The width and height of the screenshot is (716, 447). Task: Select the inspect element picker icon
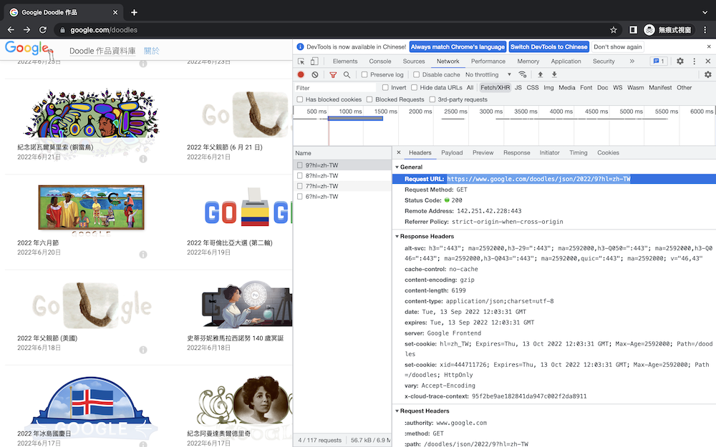(301, 61)
